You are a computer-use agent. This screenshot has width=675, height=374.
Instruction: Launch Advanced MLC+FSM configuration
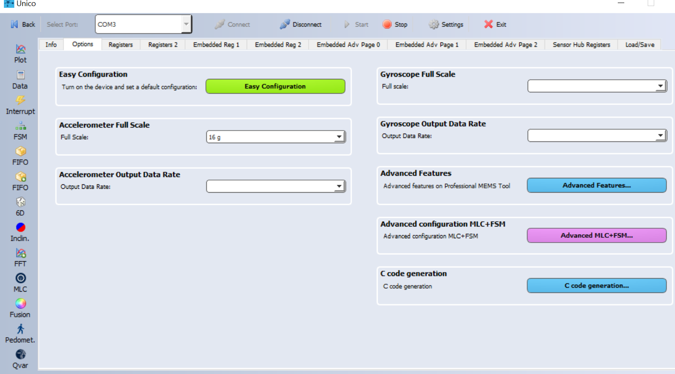tap(597, 235)
